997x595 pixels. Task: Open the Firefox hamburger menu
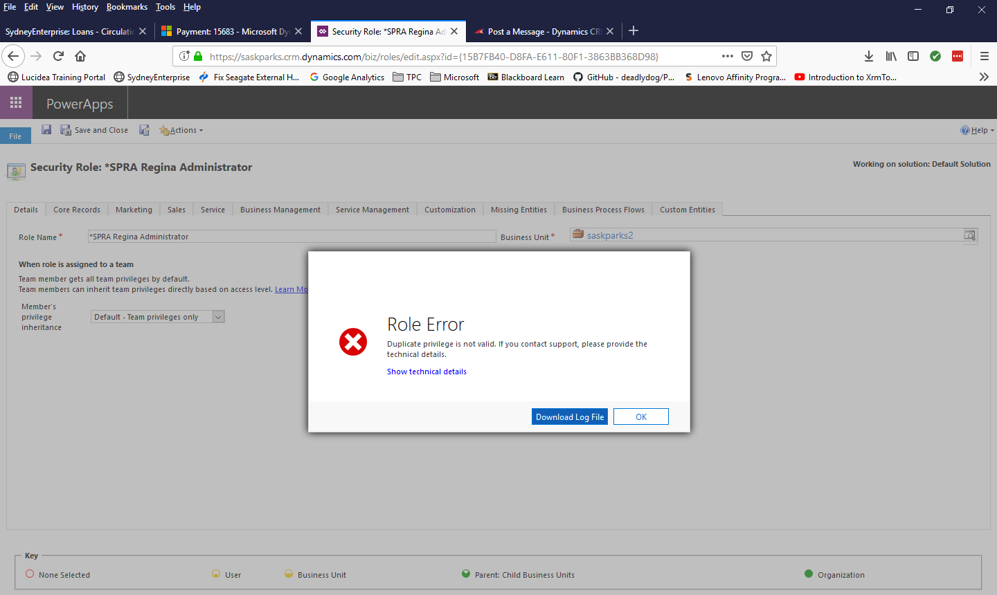coord(985,56)
